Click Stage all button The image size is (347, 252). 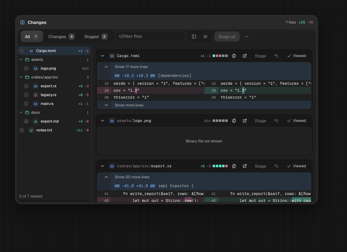point(227,37)
